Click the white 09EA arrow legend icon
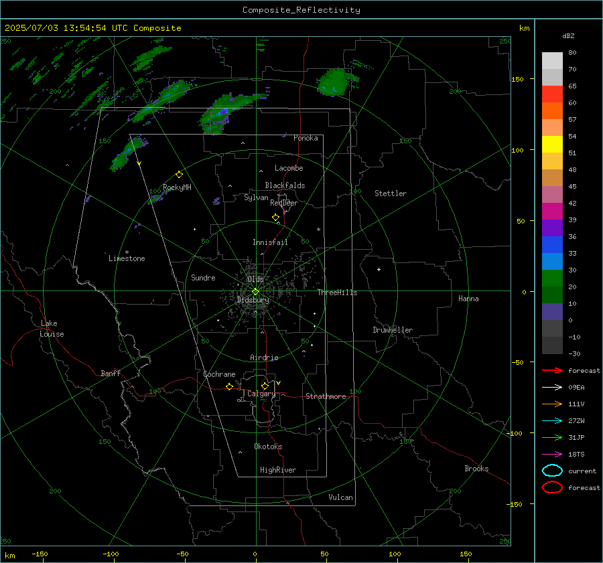603x563 pixels. point(552,387)
